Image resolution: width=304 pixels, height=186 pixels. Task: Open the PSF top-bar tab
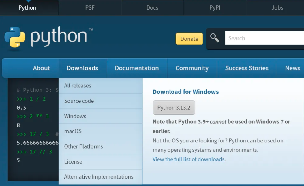coord(90,8)
